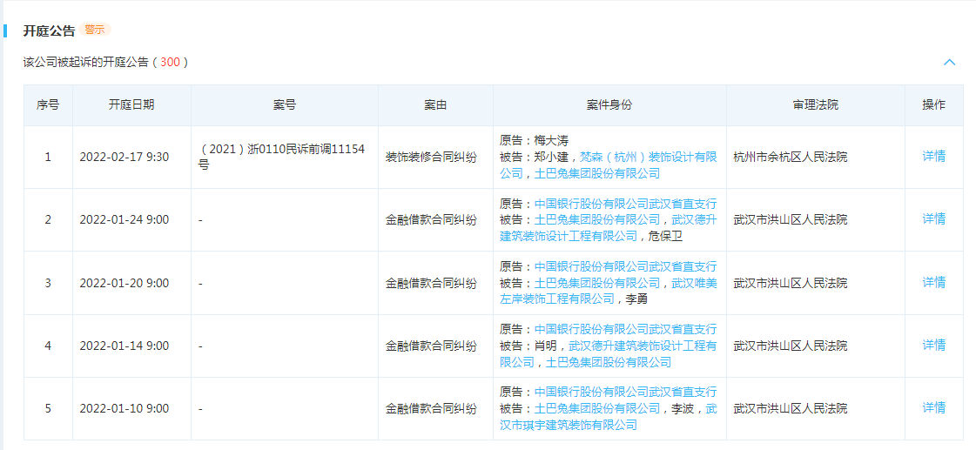Screen dimensions: 976x450
Task: Open 详情 for the 2022-01-10 hearing
Action: (933, 408)
